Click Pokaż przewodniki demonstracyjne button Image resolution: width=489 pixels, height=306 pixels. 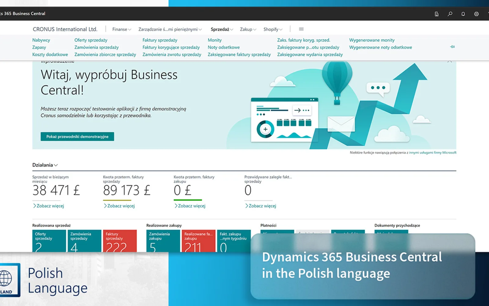pos(77,136)
